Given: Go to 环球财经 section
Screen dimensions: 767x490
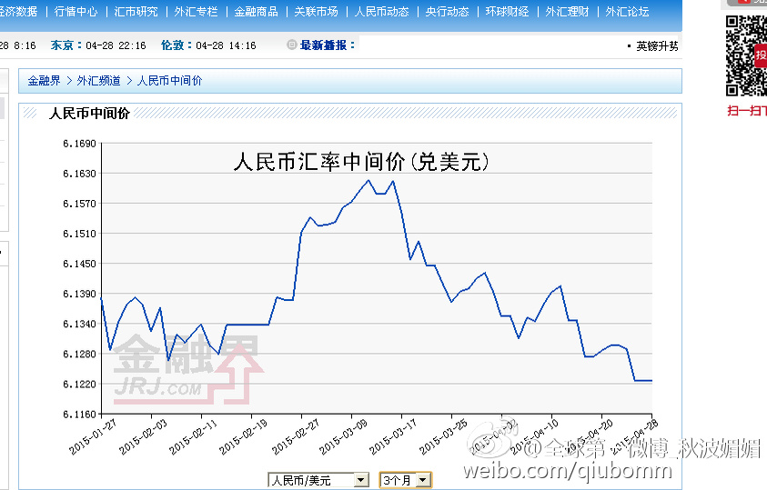Looking at the screenshot, I should tap(508, 12).
